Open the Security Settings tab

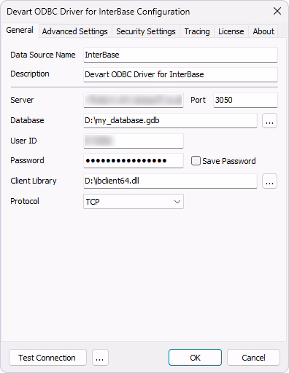point(146,31)
